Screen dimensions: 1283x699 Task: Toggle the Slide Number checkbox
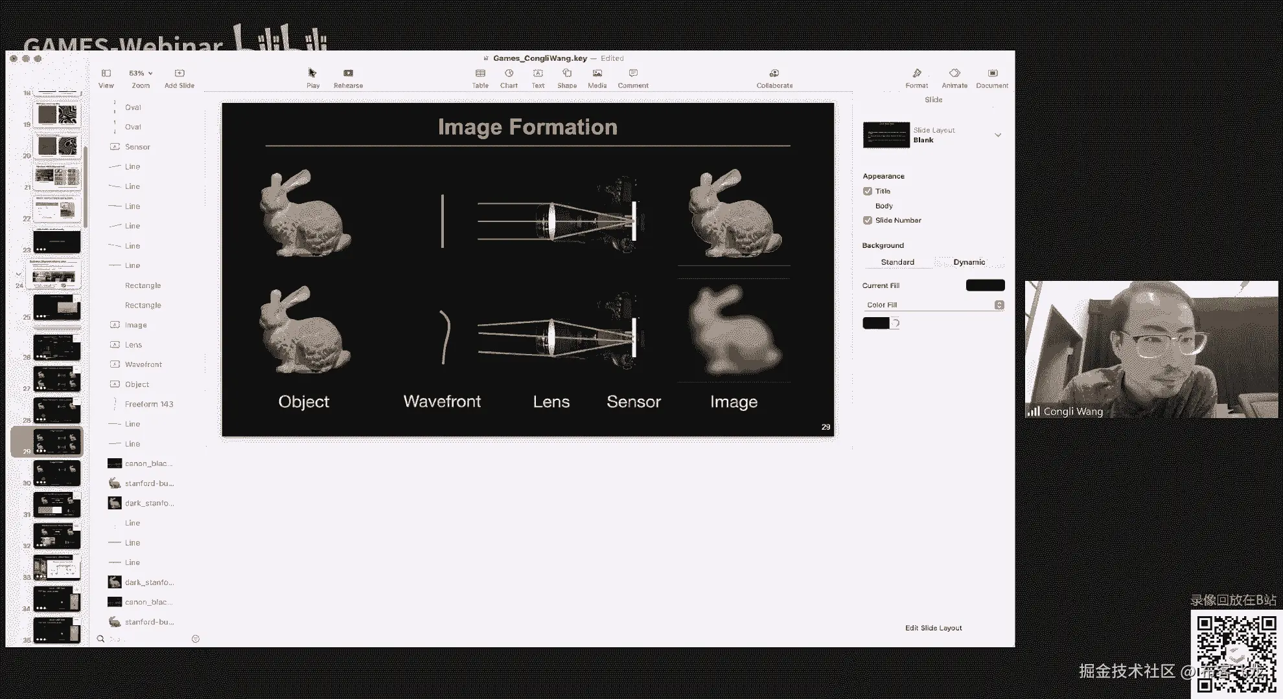(x=868, y=220)
